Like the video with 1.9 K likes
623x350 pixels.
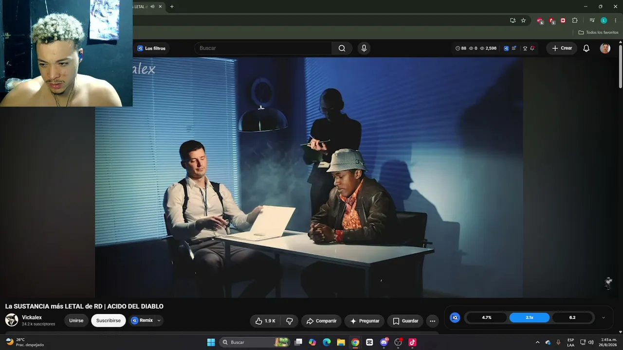point(265,321)
